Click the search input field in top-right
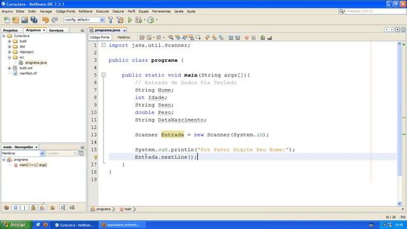Viewport: 407px width, 229px height. click(x=376, y=11)
